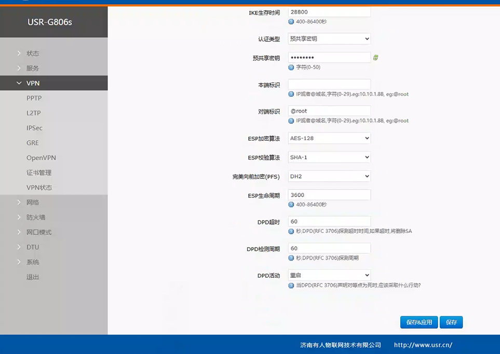Open the ESP校验算法 SHA-1 dropdown
The width and height of the screenshot is (500, 354).
(x=329, y=157)
